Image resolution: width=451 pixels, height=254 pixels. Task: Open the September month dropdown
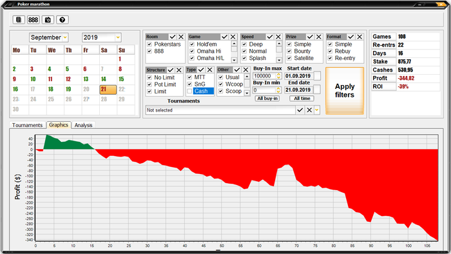(x=65, y=37)
